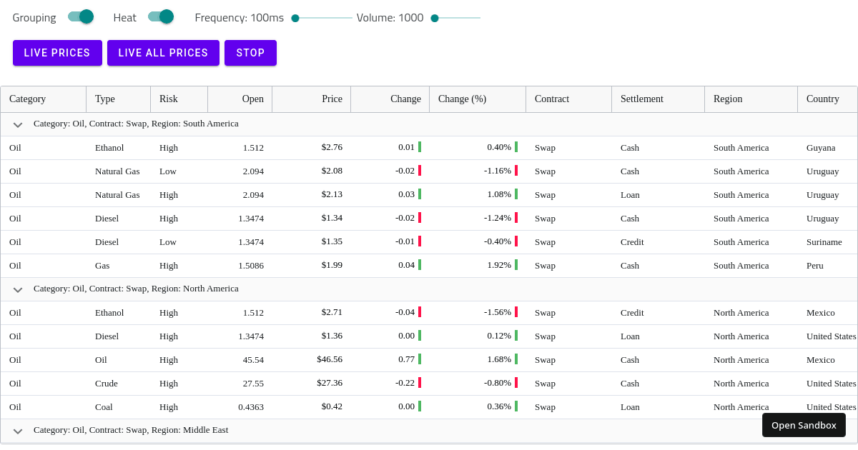The height and width of the screenshot is (450, 858).
Task: Select the Gas type cell
Action: point(119,266)
